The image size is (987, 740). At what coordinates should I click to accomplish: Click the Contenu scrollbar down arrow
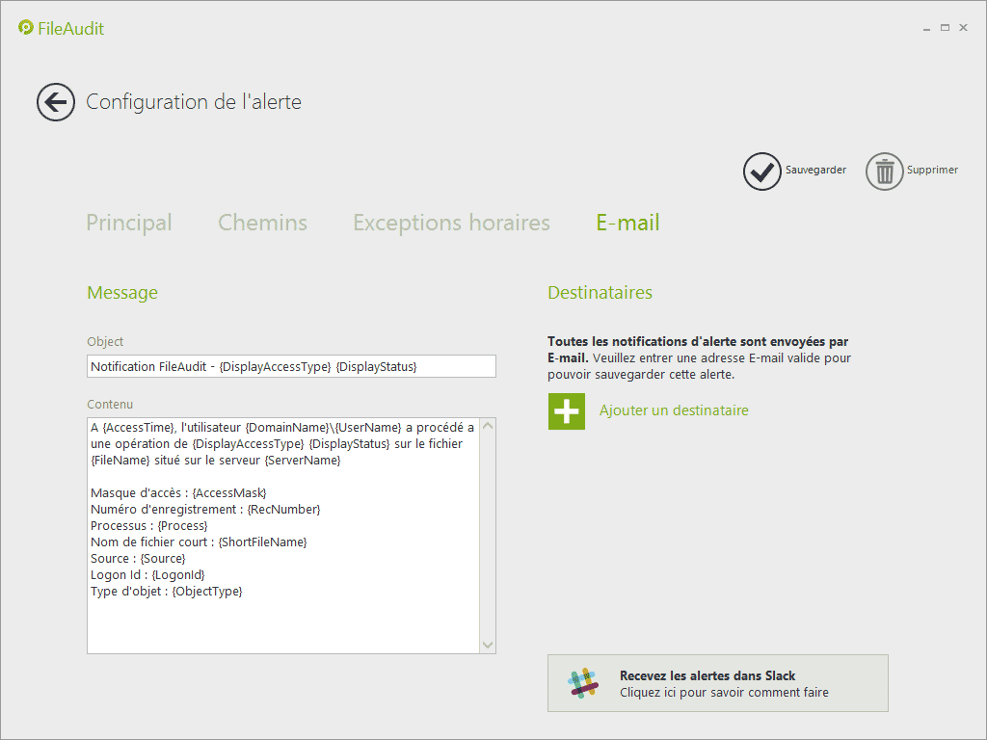click(x=487, y=645)
